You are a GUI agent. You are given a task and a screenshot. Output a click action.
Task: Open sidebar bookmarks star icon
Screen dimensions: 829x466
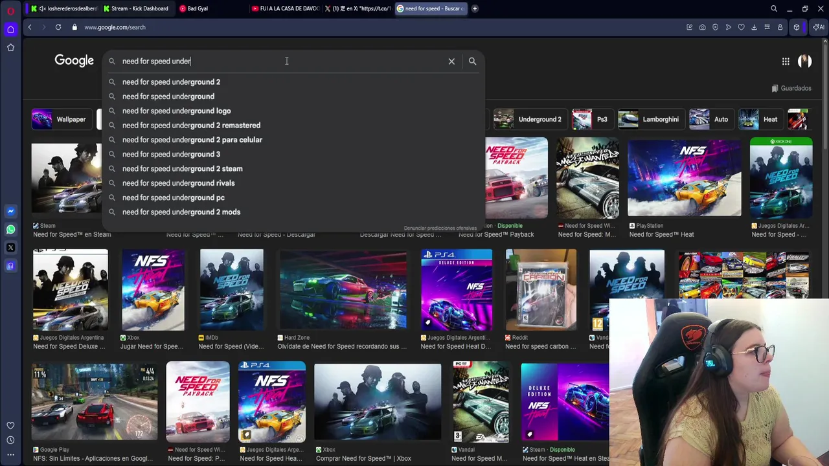(10, 47)
